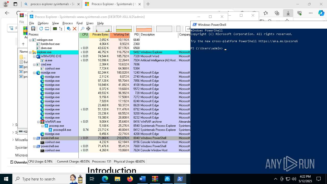Open Edge Favorites star icon
Screen dimensions: 327x184
pyautogui.click(x=266, y=13)
